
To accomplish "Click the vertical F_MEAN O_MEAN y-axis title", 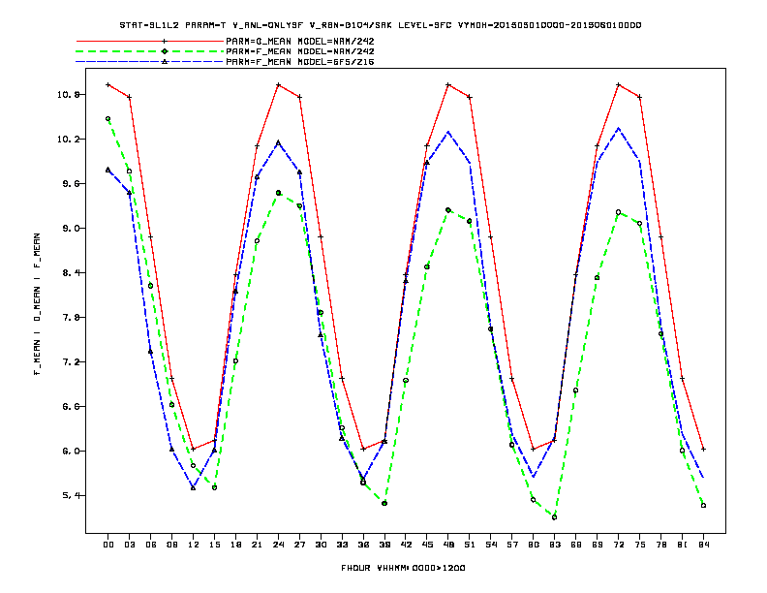I will (x=37, y=304).
